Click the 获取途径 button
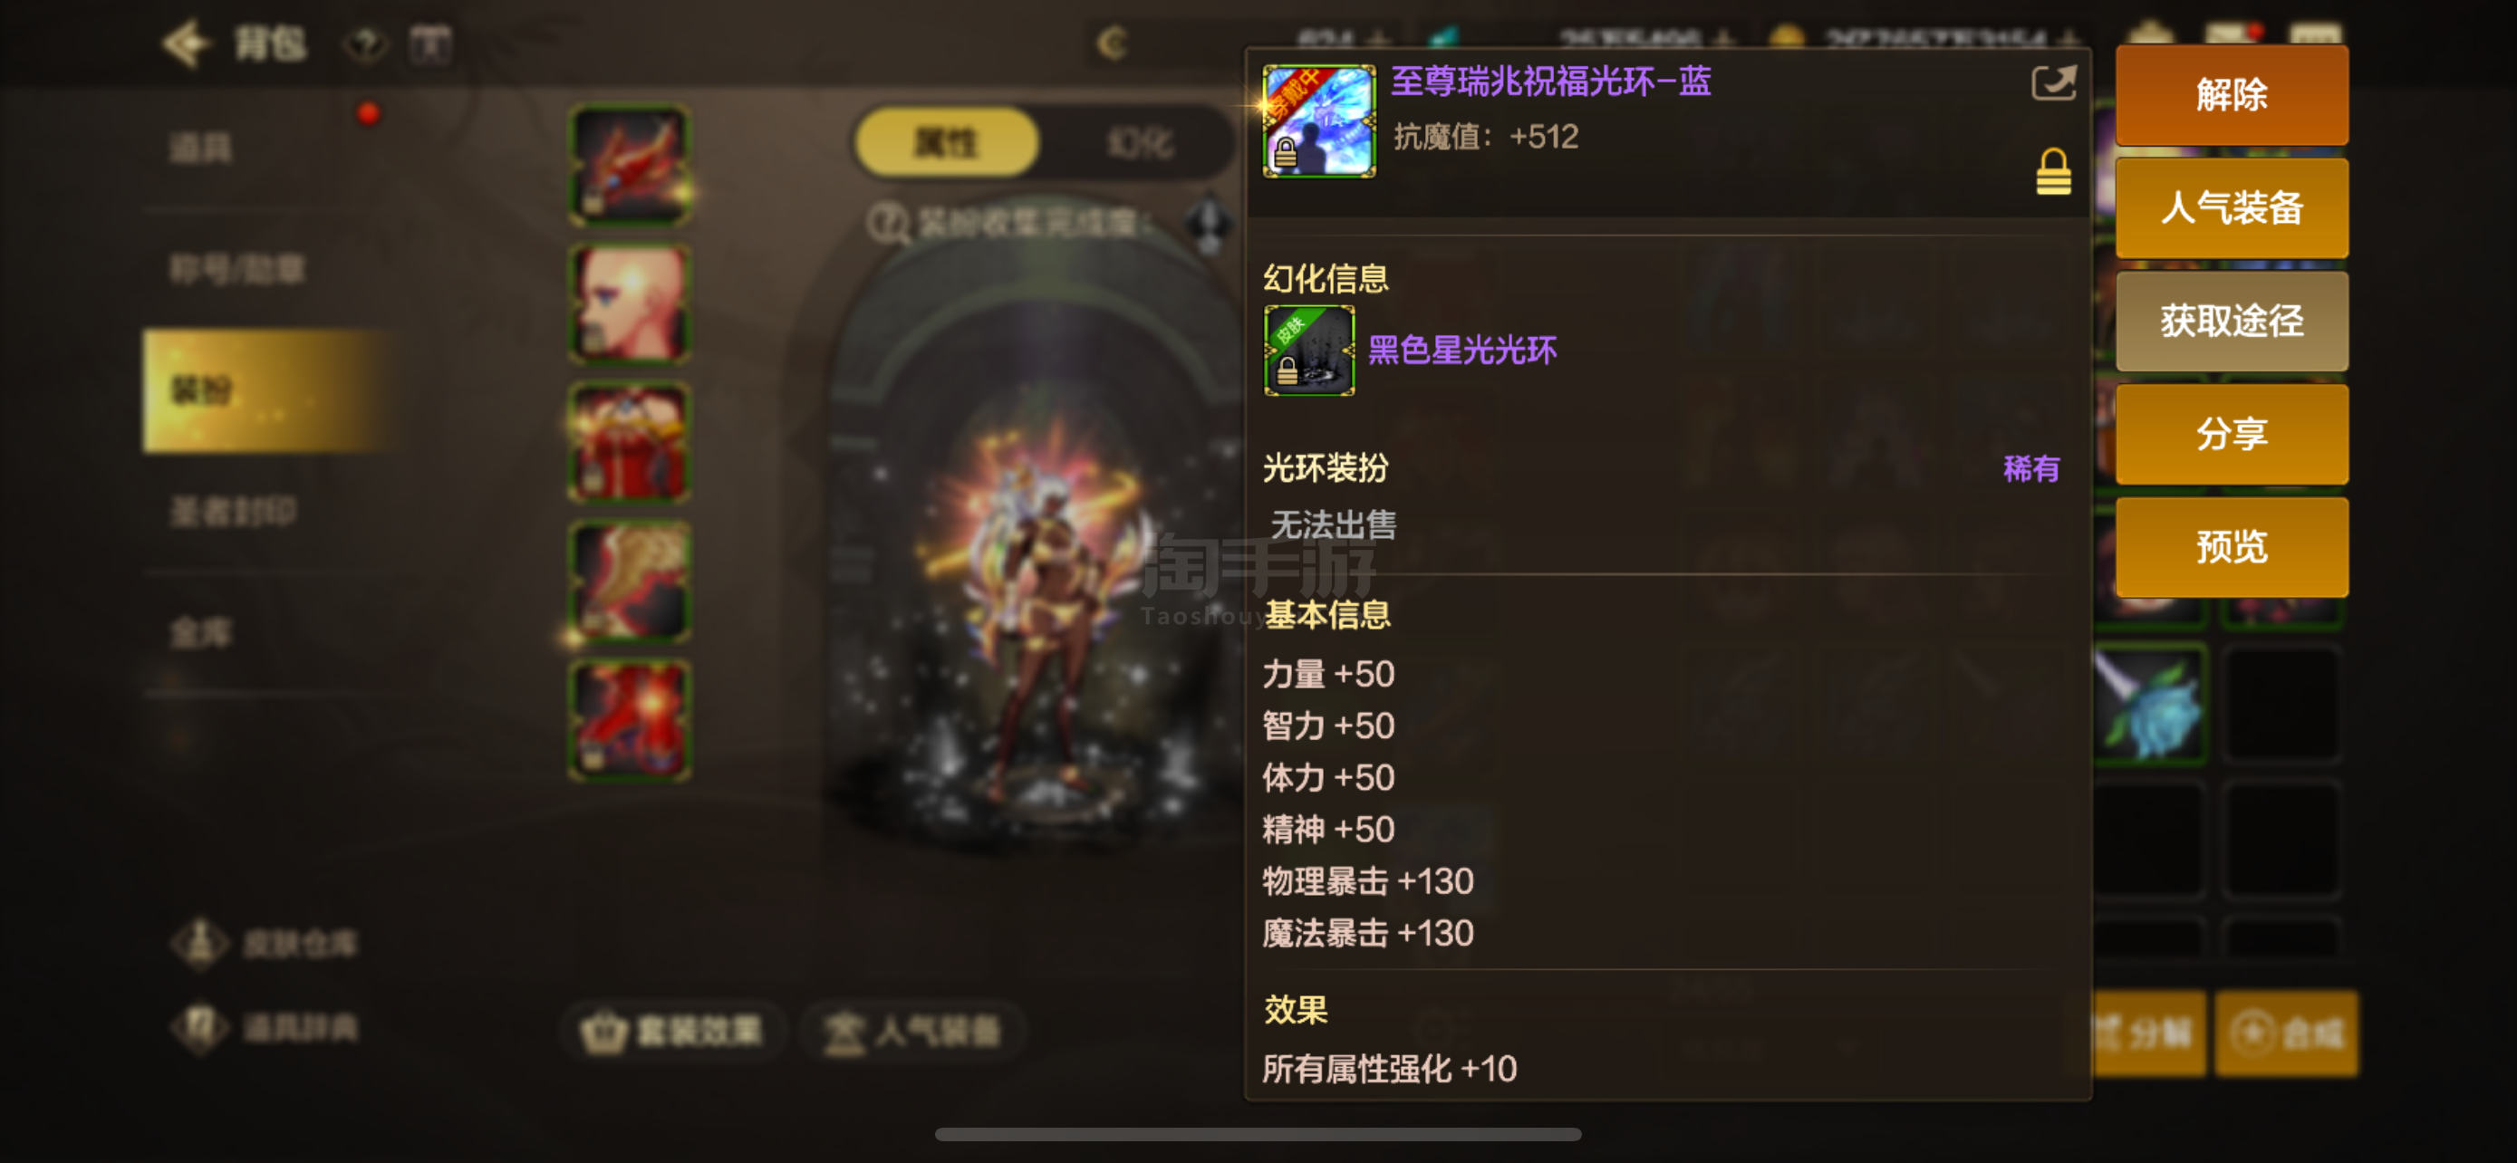The width and height of the screenshot is (2517, 1163). [x=2231, y=322]
